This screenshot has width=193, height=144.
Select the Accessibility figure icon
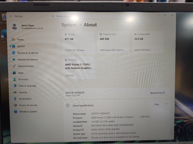click(x=15, y=99)
